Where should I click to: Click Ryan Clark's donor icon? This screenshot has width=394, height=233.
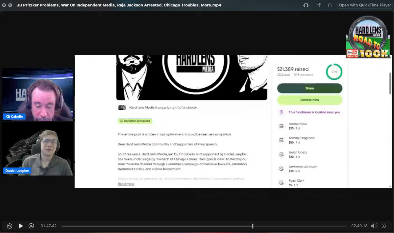click(x=281, y=183)
